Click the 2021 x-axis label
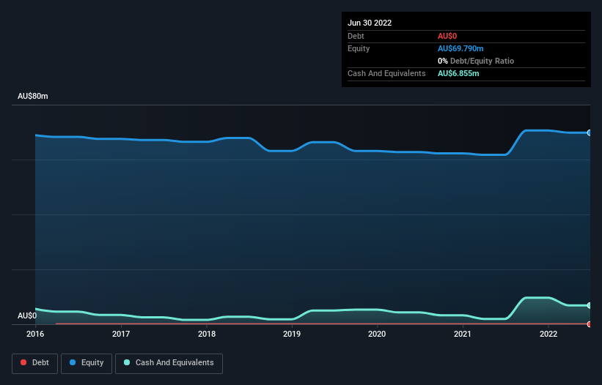 click(463, 334)
